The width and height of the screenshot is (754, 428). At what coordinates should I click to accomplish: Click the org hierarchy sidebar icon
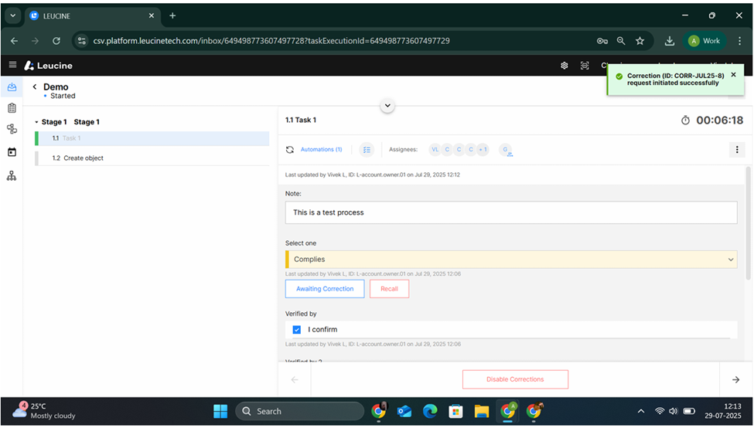[12, 175]
